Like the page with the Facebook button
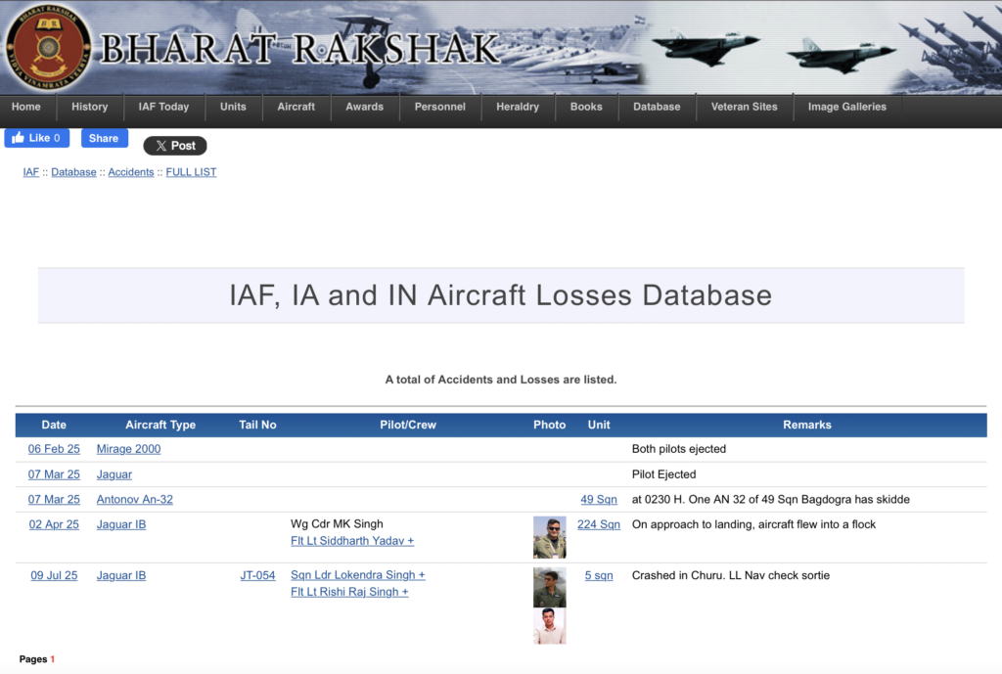The image size is (1002, 674). click(37, 138)
